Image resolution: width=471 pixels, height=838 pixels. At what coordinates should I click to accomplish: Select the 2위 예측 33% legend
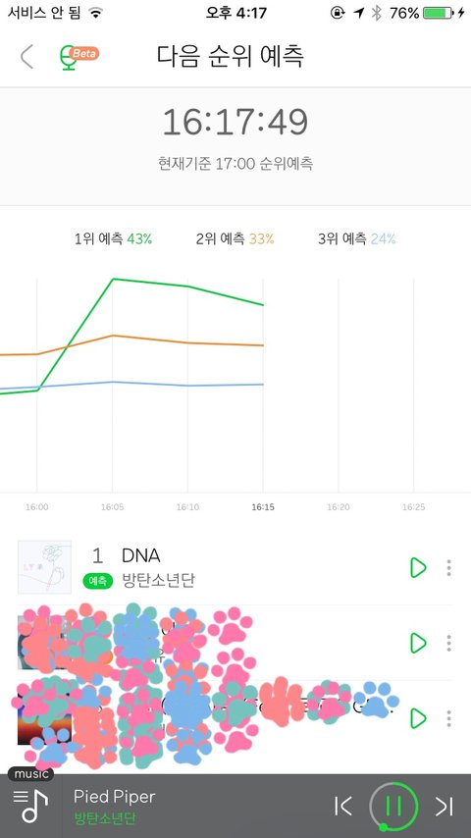pos(235,238)
